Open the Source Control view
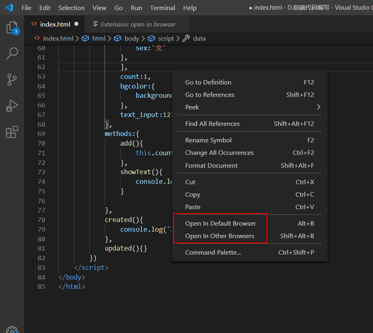 pyautogui.click(x=12, y=79)
